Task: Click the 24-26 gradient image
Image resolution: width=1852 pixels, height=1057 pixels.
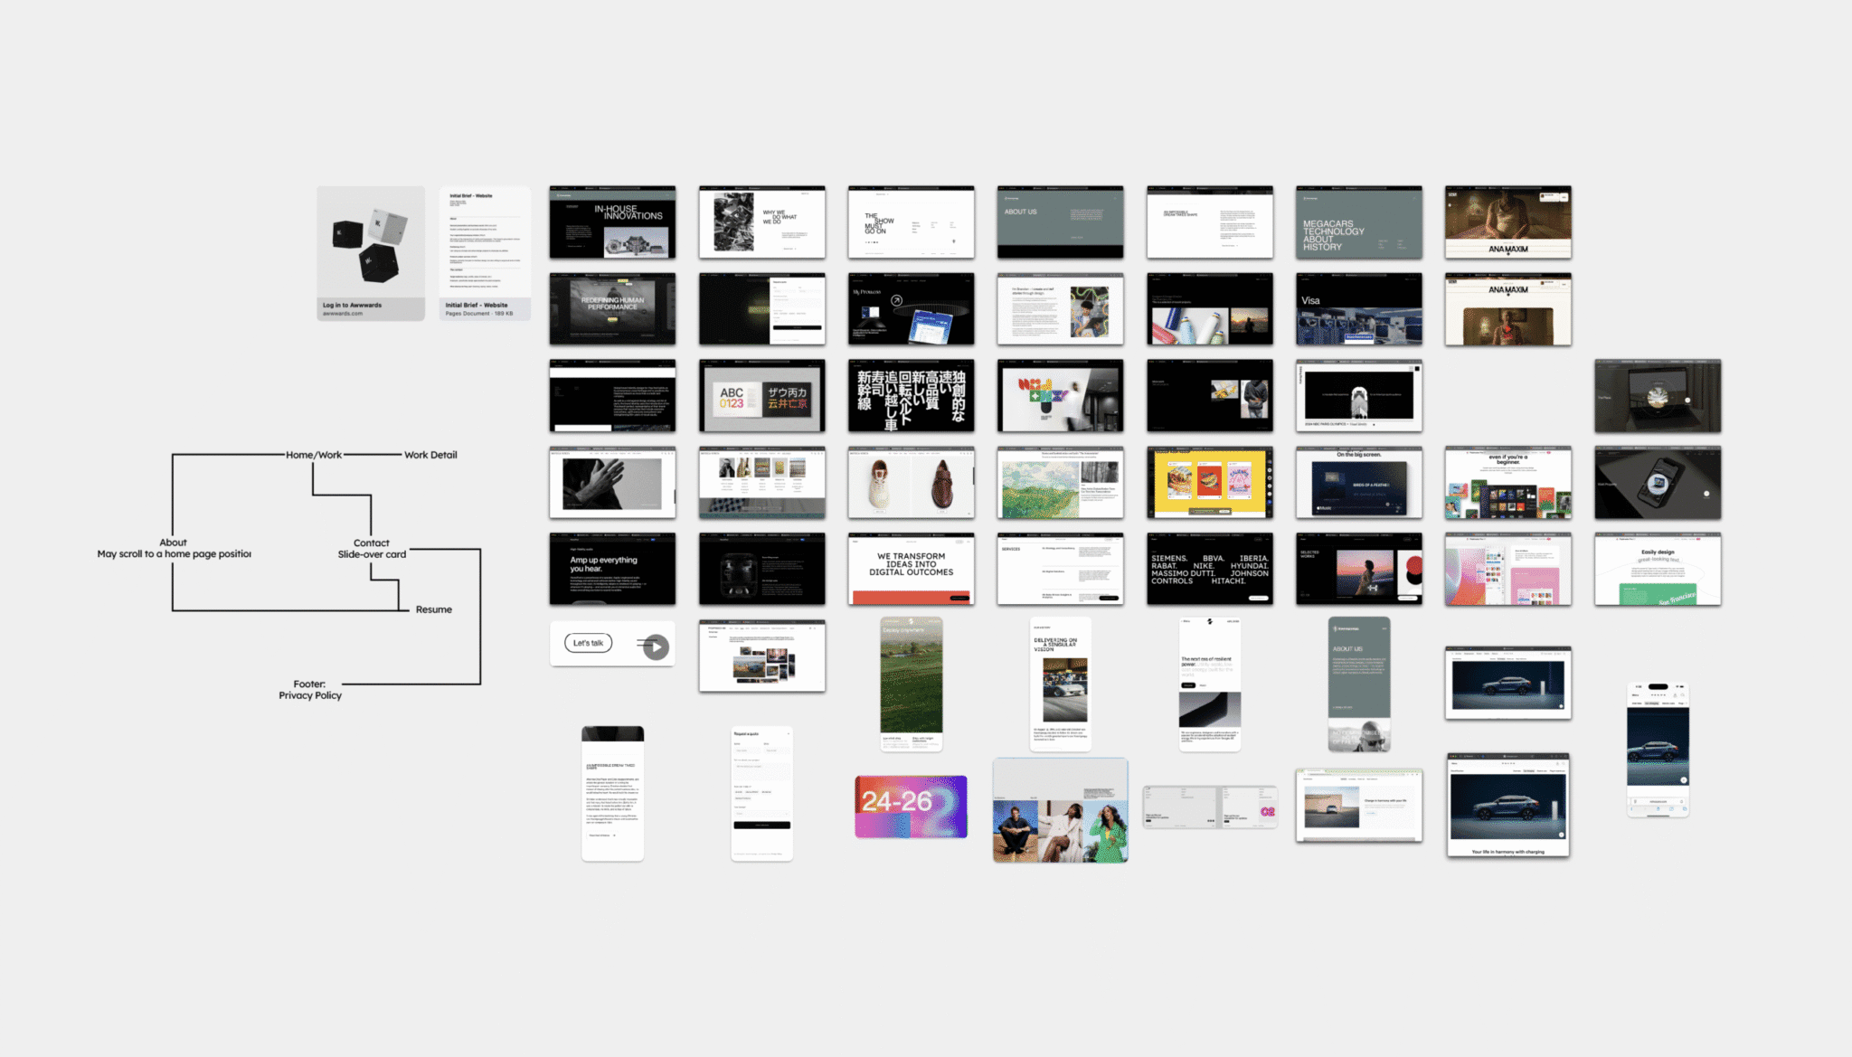Action: pyautogui.click(x=911, y=806)
